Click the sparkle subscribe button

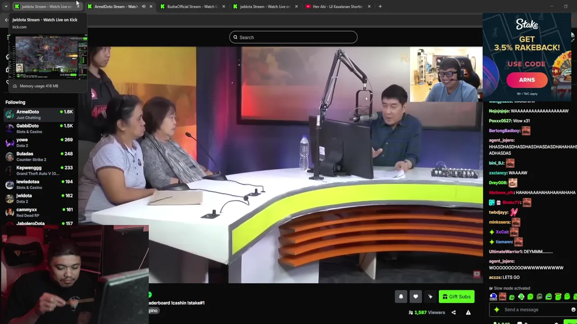[430, 297]
